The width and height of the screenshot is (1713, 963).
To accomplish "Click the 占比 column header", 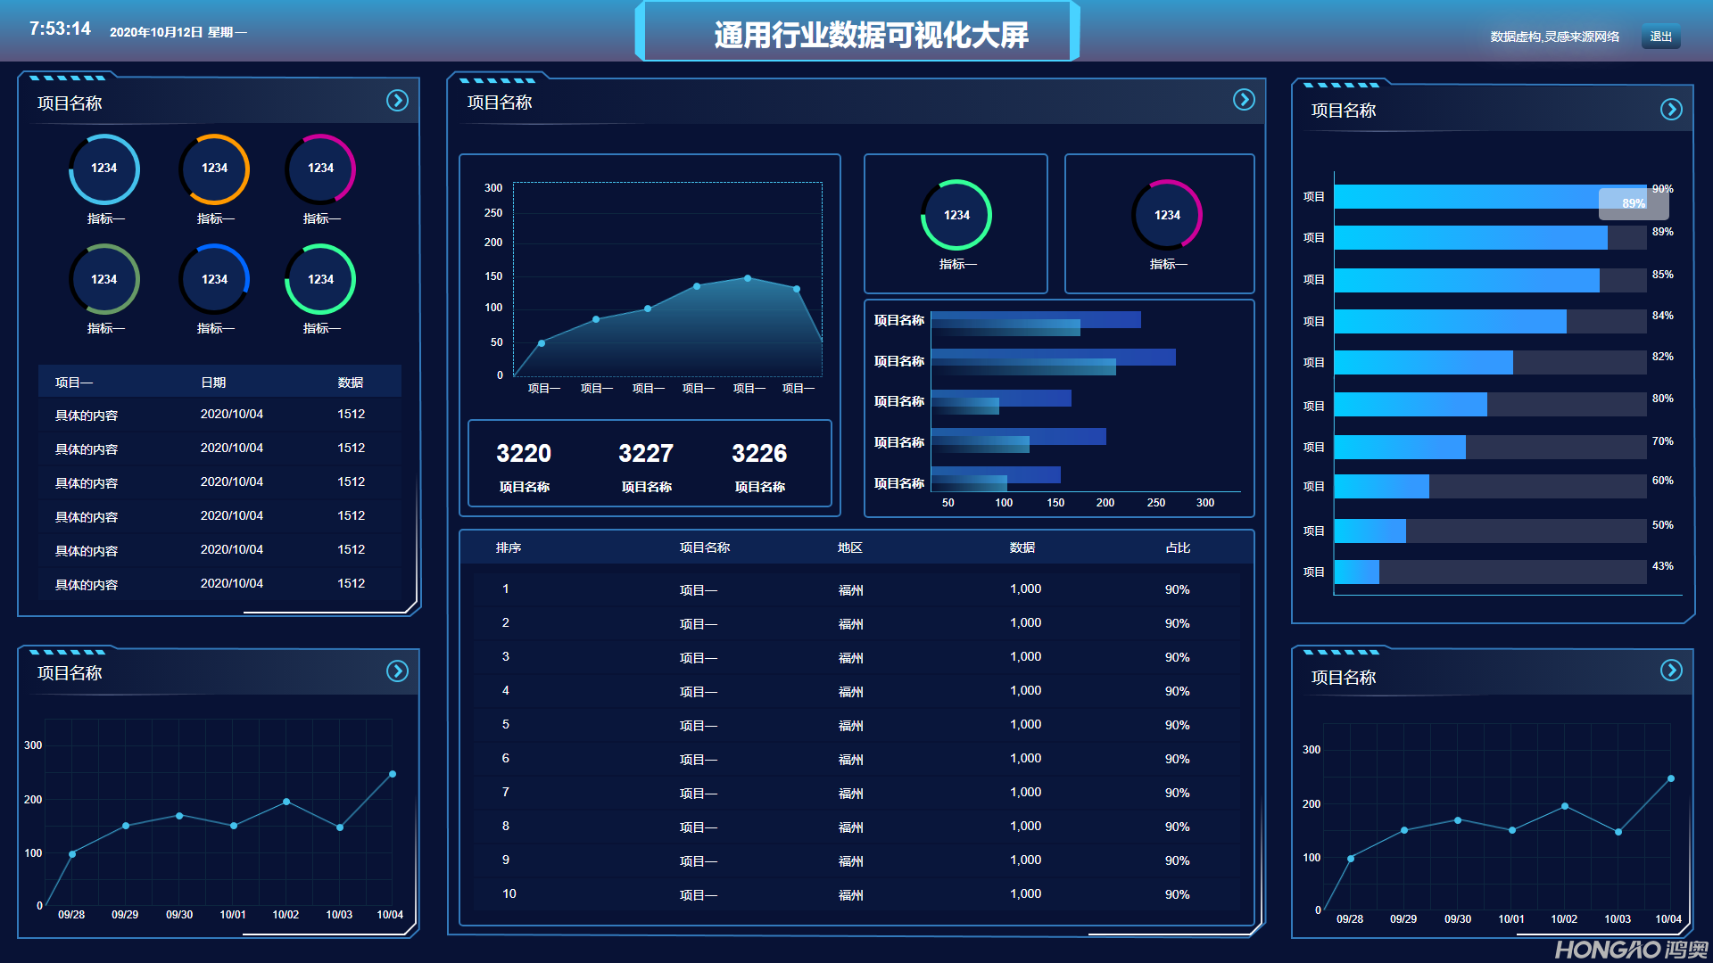I will click(1178, 547).
